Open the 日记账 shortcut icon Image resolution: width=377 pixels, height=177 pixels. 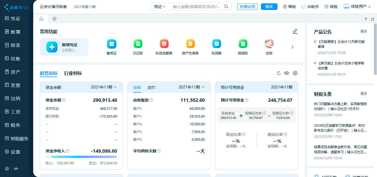click(x=138, y=44)
